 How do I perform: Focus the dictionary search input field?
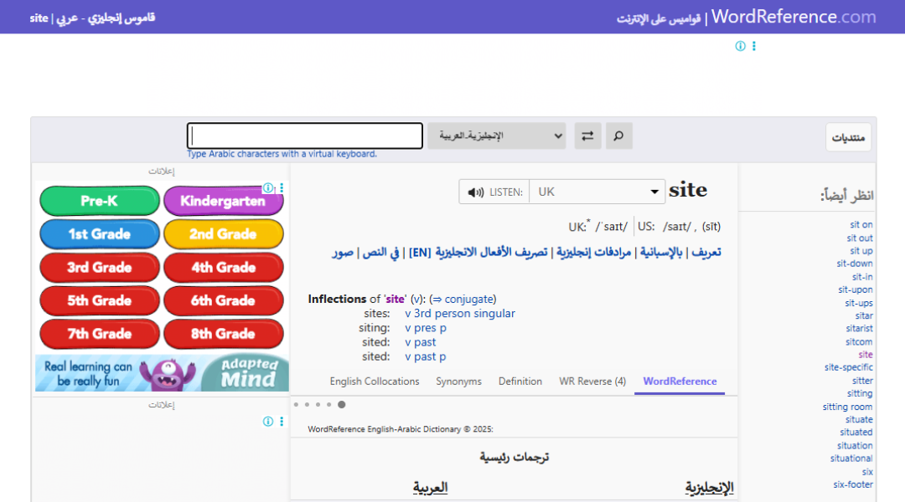coord(305,136)
